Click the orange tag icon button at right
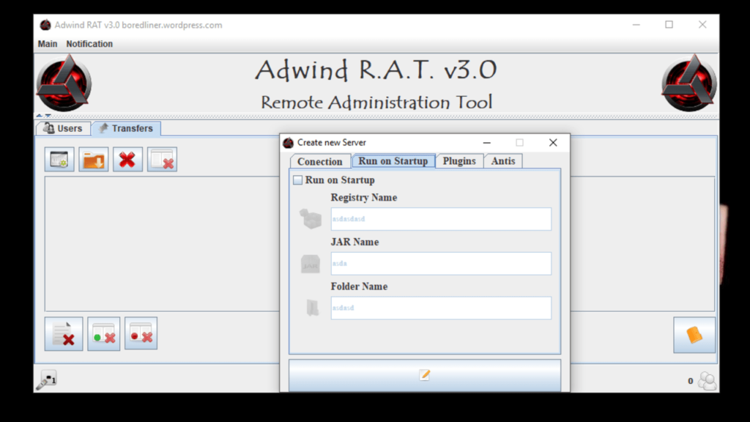This screenshot has width=750, height=422. tap(694, 335)
